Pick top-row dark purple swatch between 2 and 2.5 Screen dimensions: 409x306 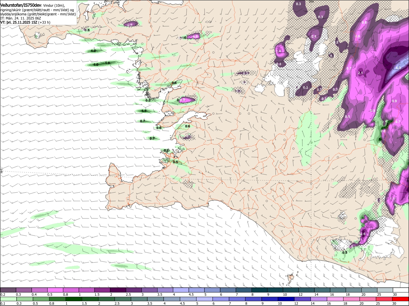[x=118, y=290]
